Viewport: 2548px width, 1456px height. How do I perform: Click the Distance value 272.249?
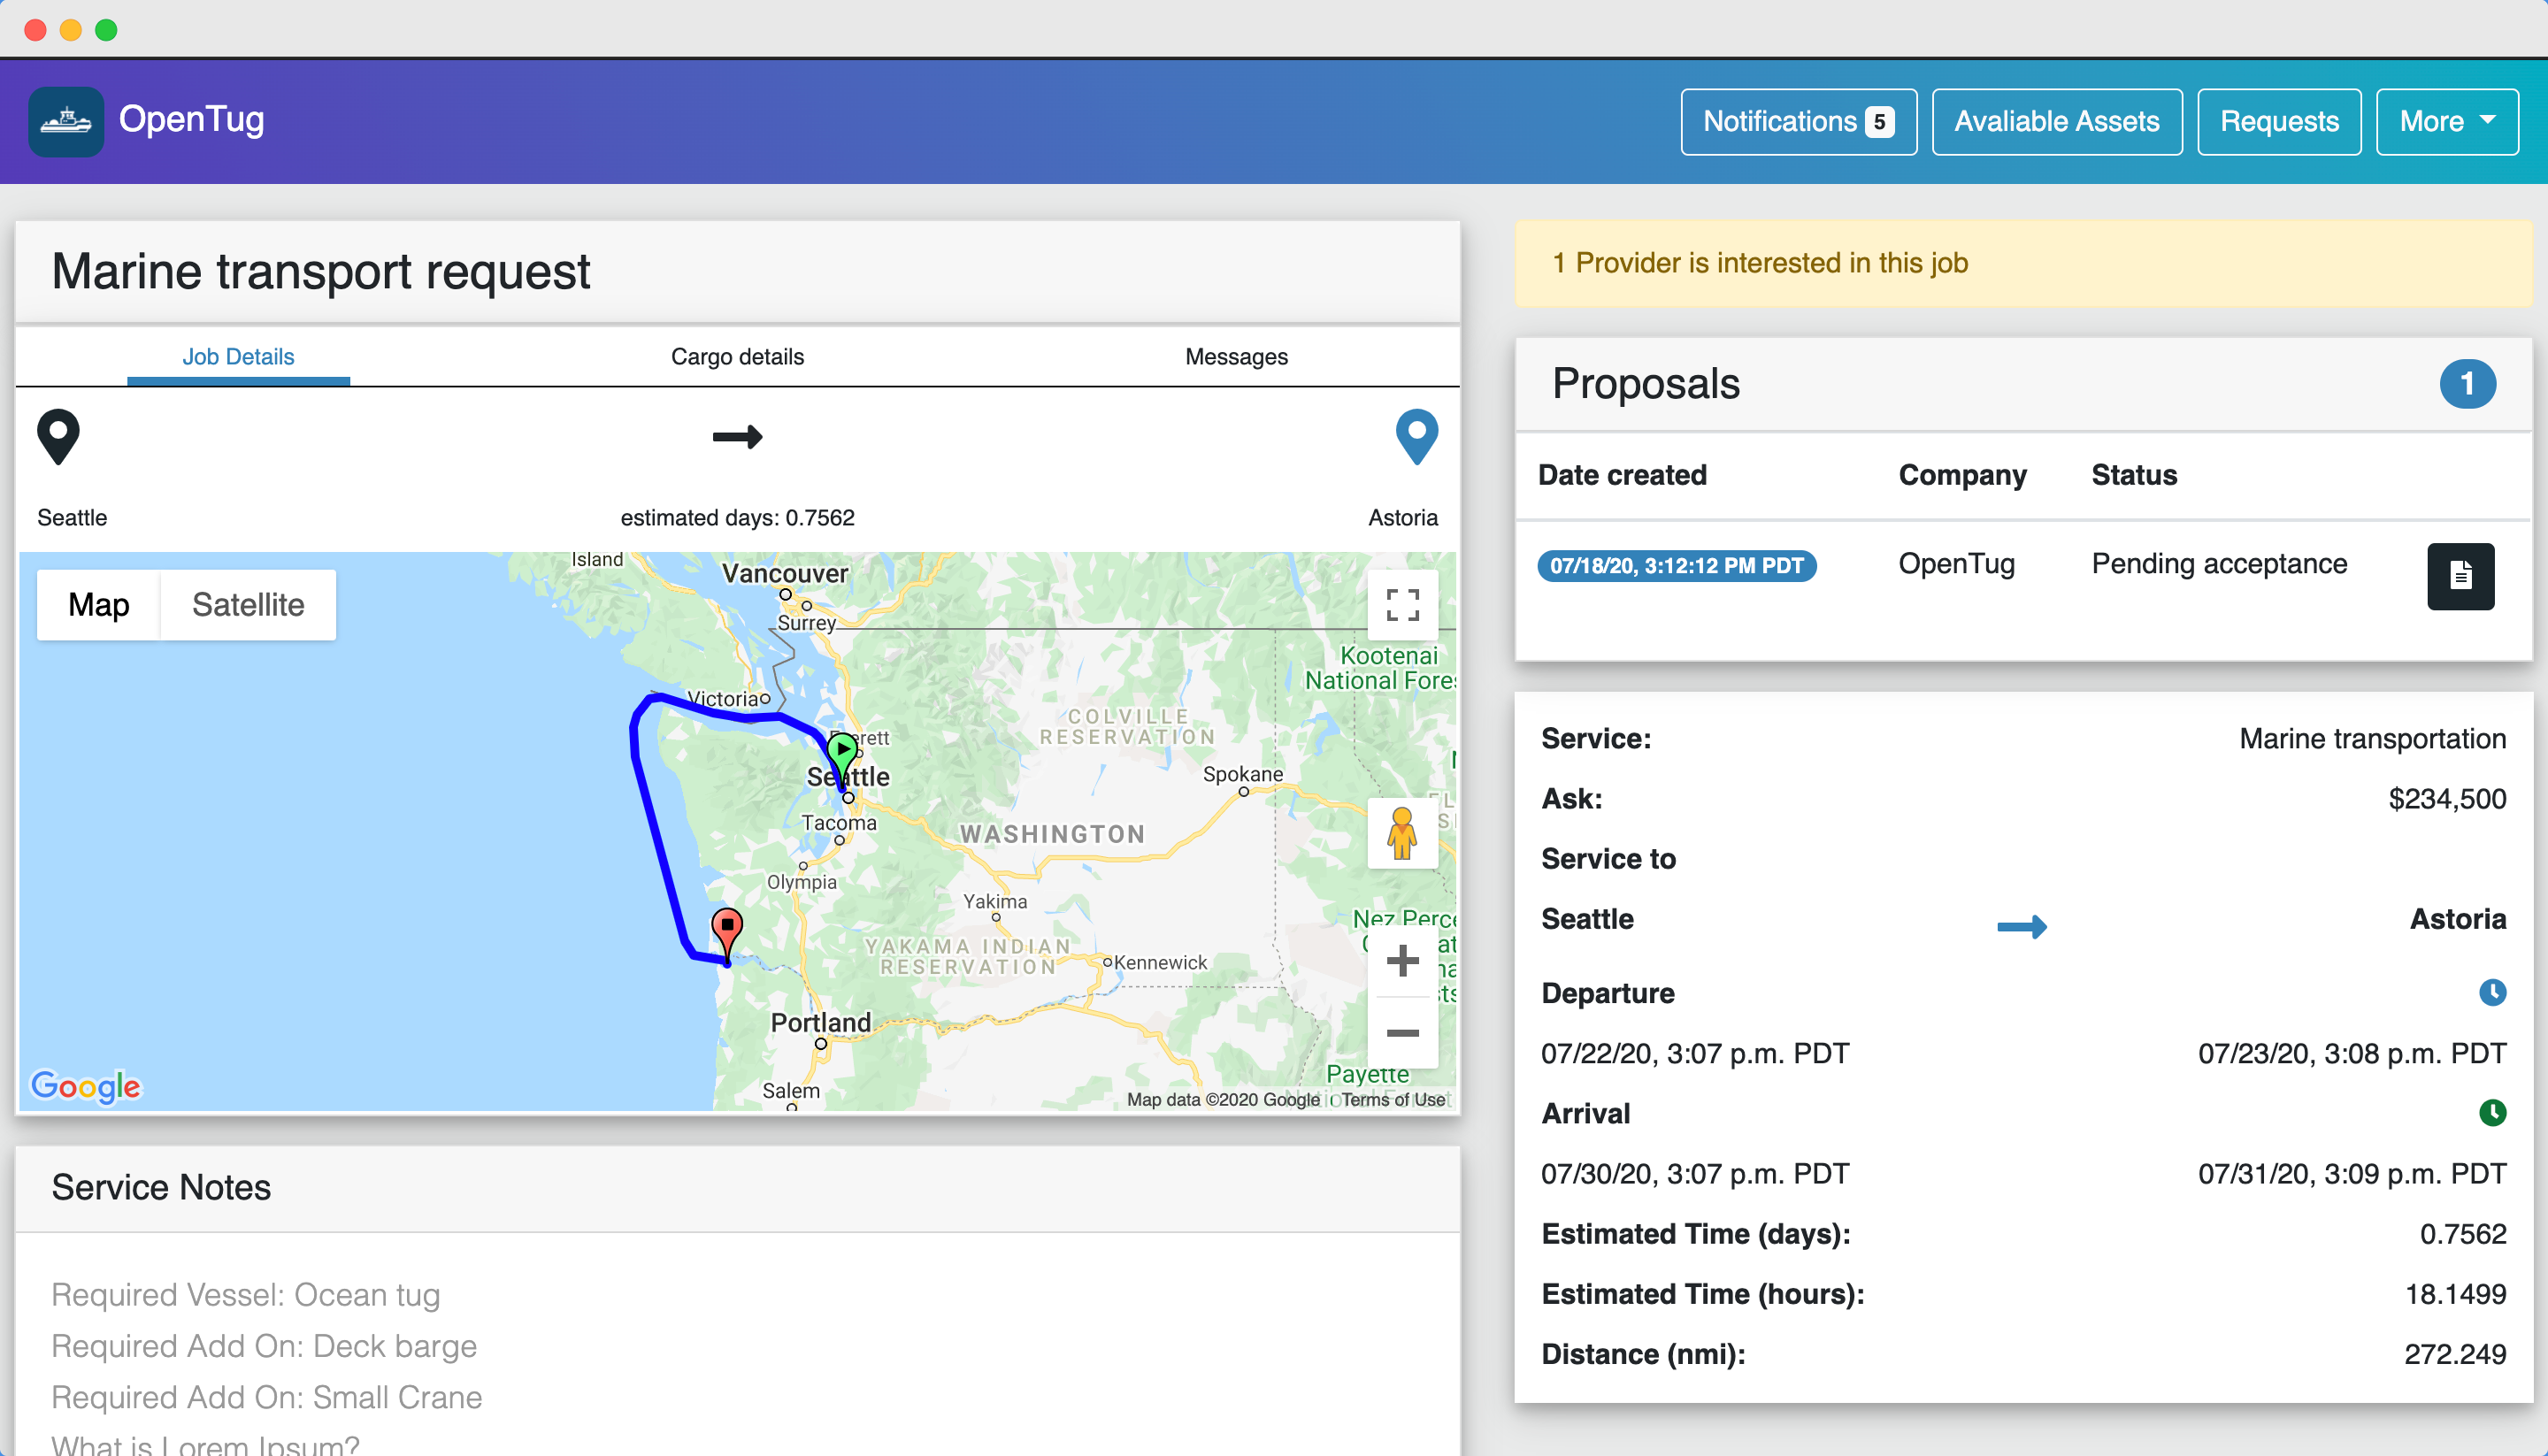(2455, 1353)
